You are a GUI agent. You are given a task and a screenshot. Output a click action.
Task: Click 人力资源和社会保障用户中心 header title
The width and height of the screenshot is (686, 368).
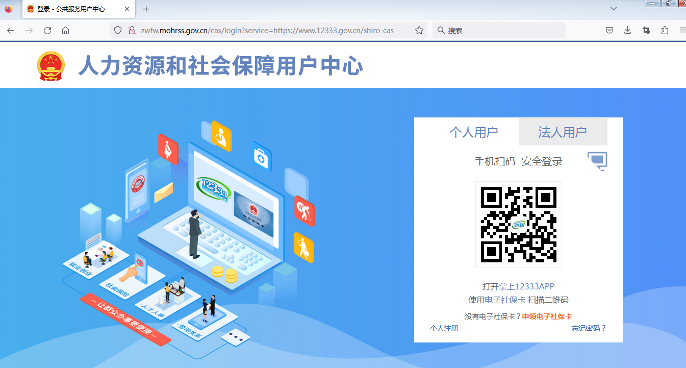(220, 66)
